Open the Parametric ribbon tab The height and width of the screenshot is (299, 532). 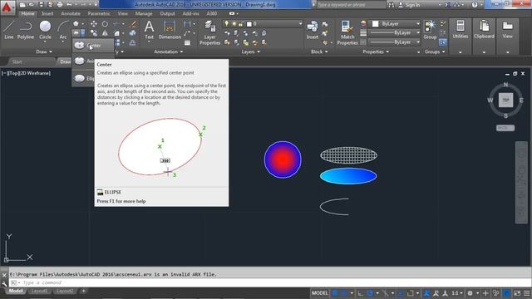pyautogui.click(x=99, y=14)
